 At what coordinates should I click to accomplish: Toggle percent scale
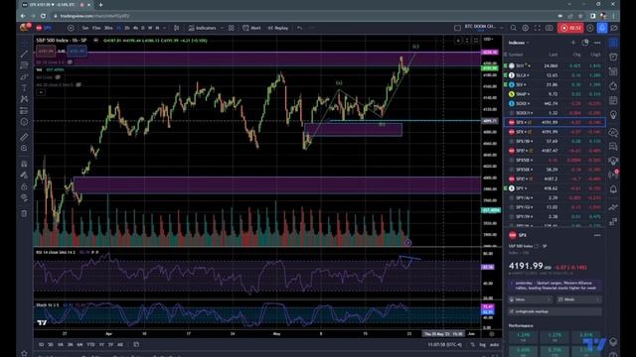(x=473, y=345)
